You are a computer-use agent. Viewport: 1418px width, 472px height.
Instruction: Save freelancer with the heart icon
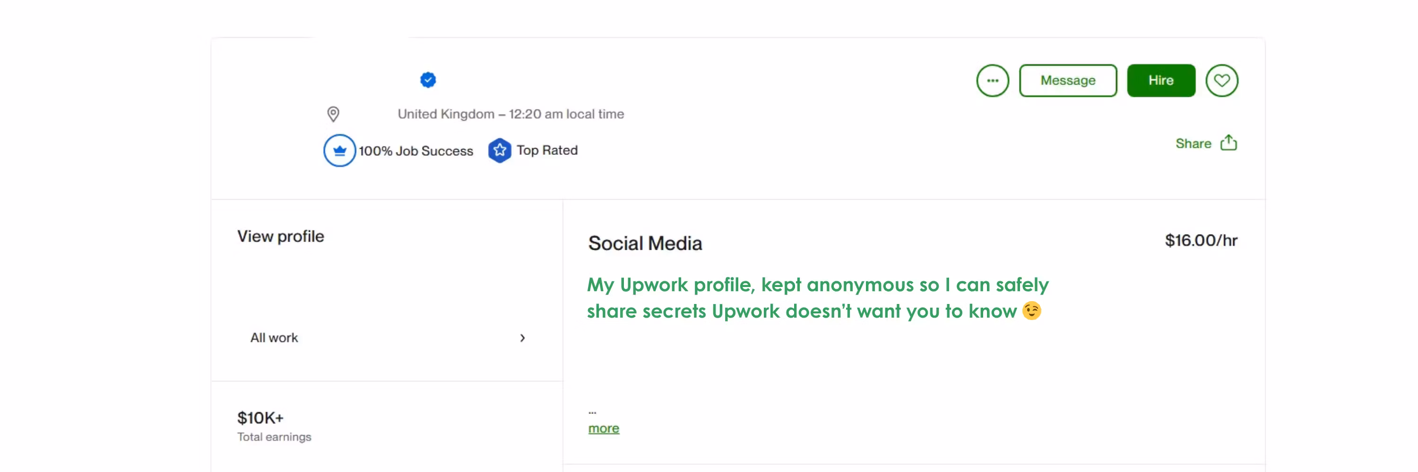point(1221,81)
